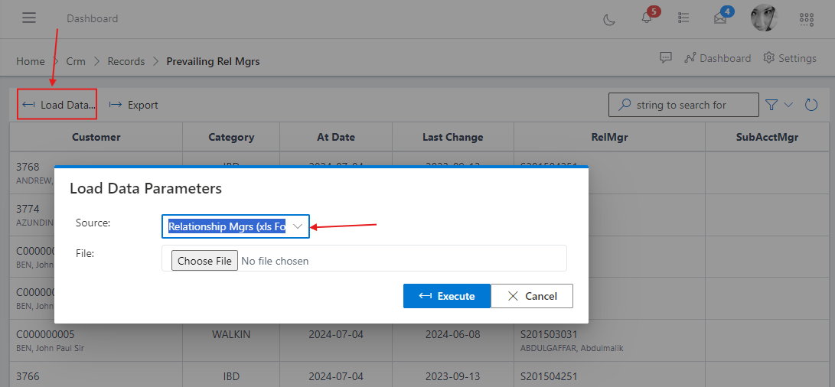Open the apps grid icon

tap(806, 19)
